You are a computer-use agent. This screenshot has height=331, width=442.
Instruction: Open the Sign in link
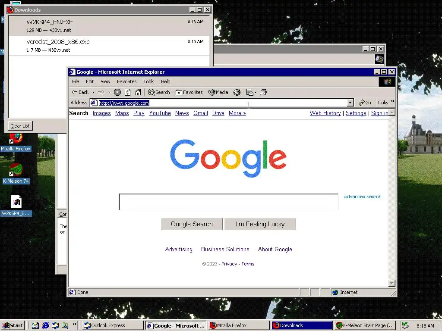380,113
